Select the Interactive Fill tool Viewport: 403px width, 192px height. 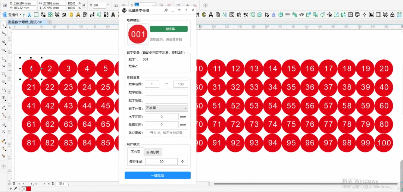click(3, 148)
